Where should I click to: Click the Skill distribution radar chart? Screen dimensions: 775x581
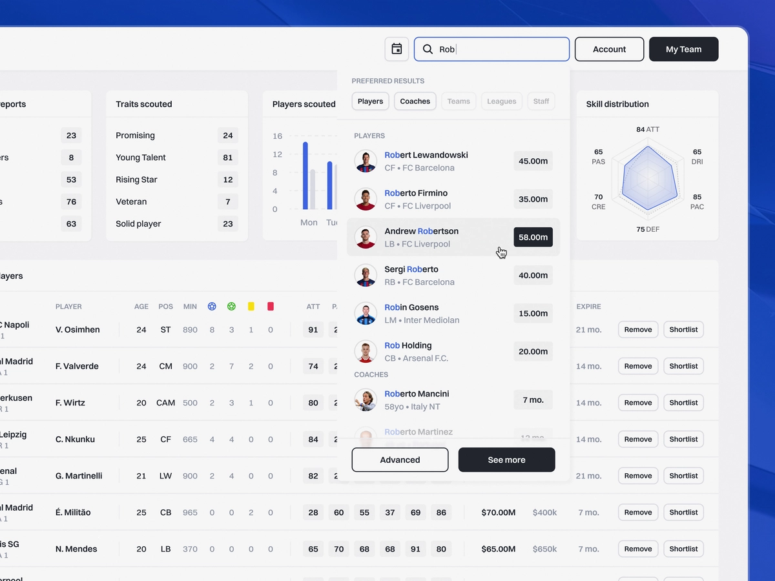pos(649,179)
